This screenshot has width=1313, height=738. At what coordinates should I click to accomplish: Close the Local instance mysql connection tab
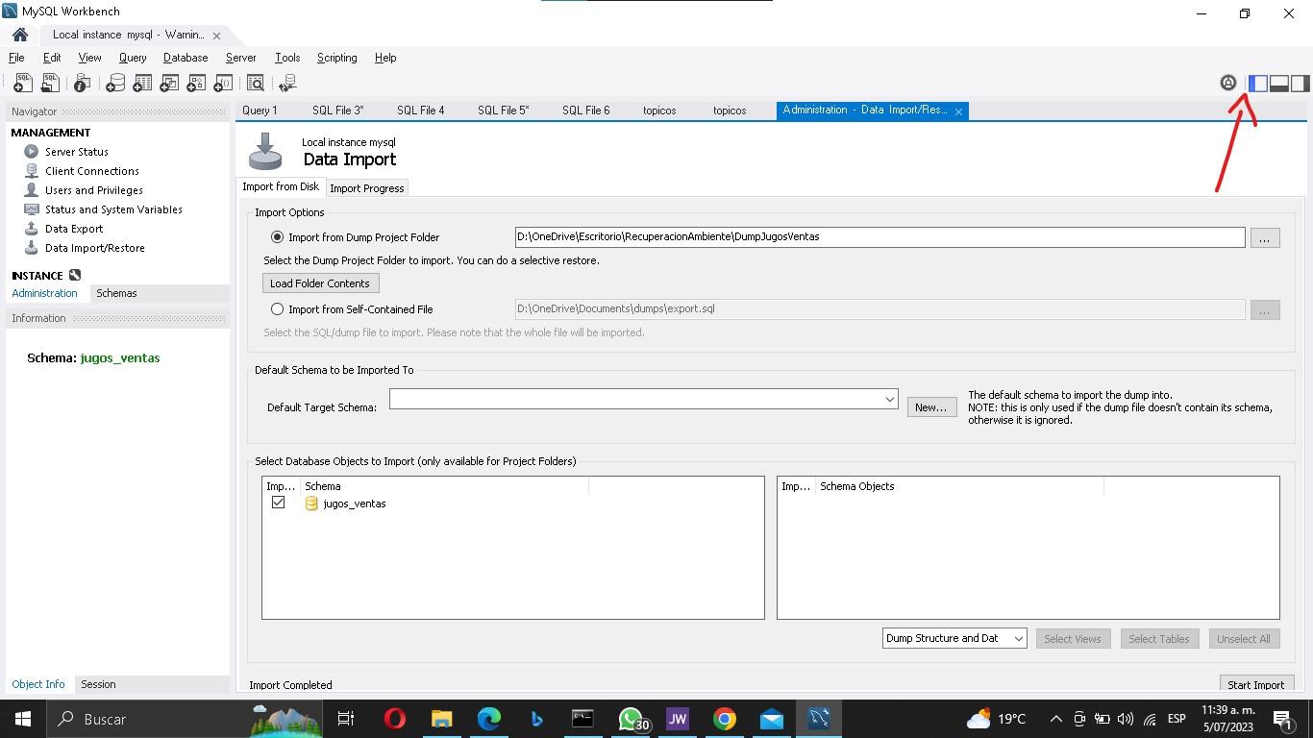point(216,36)
